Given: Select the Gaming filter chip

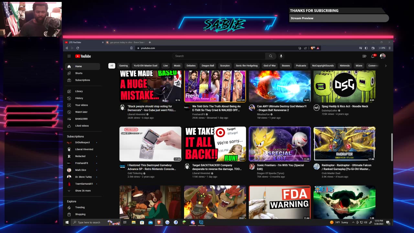Looking at the screenshot, I should point(124,66).
